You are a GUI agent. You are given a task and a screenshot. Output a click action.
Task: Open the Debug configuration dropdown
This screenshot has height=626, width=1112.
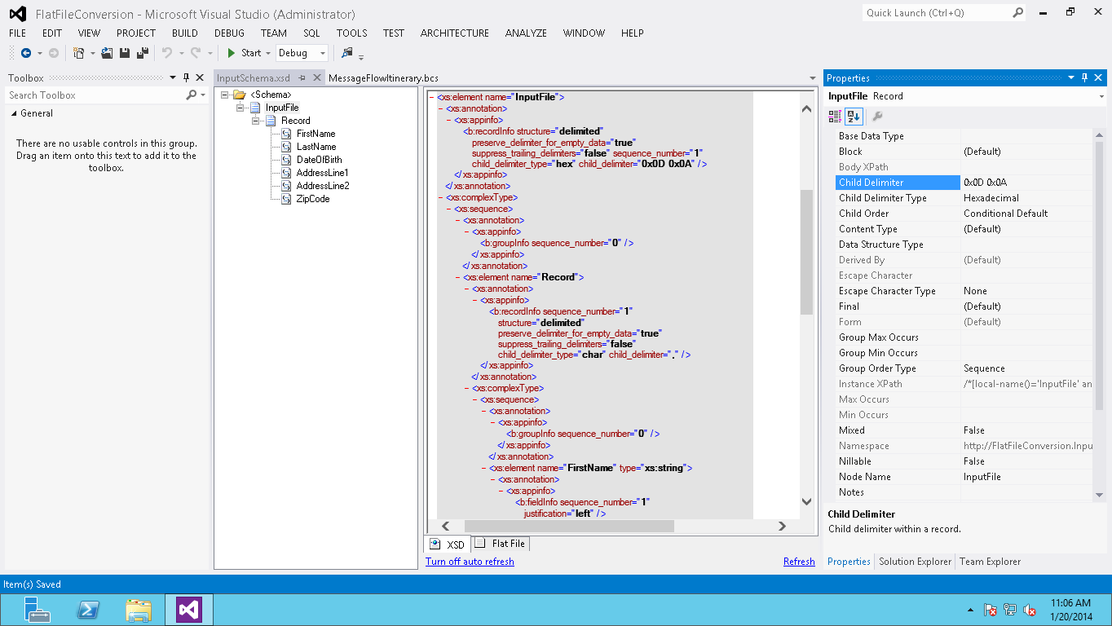coord(323,53)
